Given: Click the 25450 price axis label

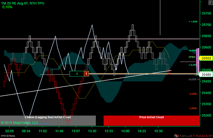Looking at the screenshot, I should click(206, 81).
